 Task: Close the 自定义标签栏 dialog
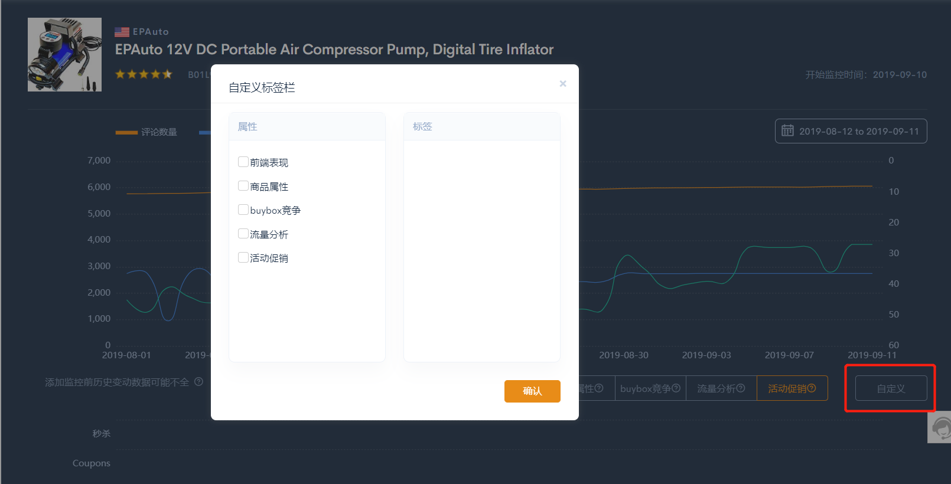tap(563, 84)
